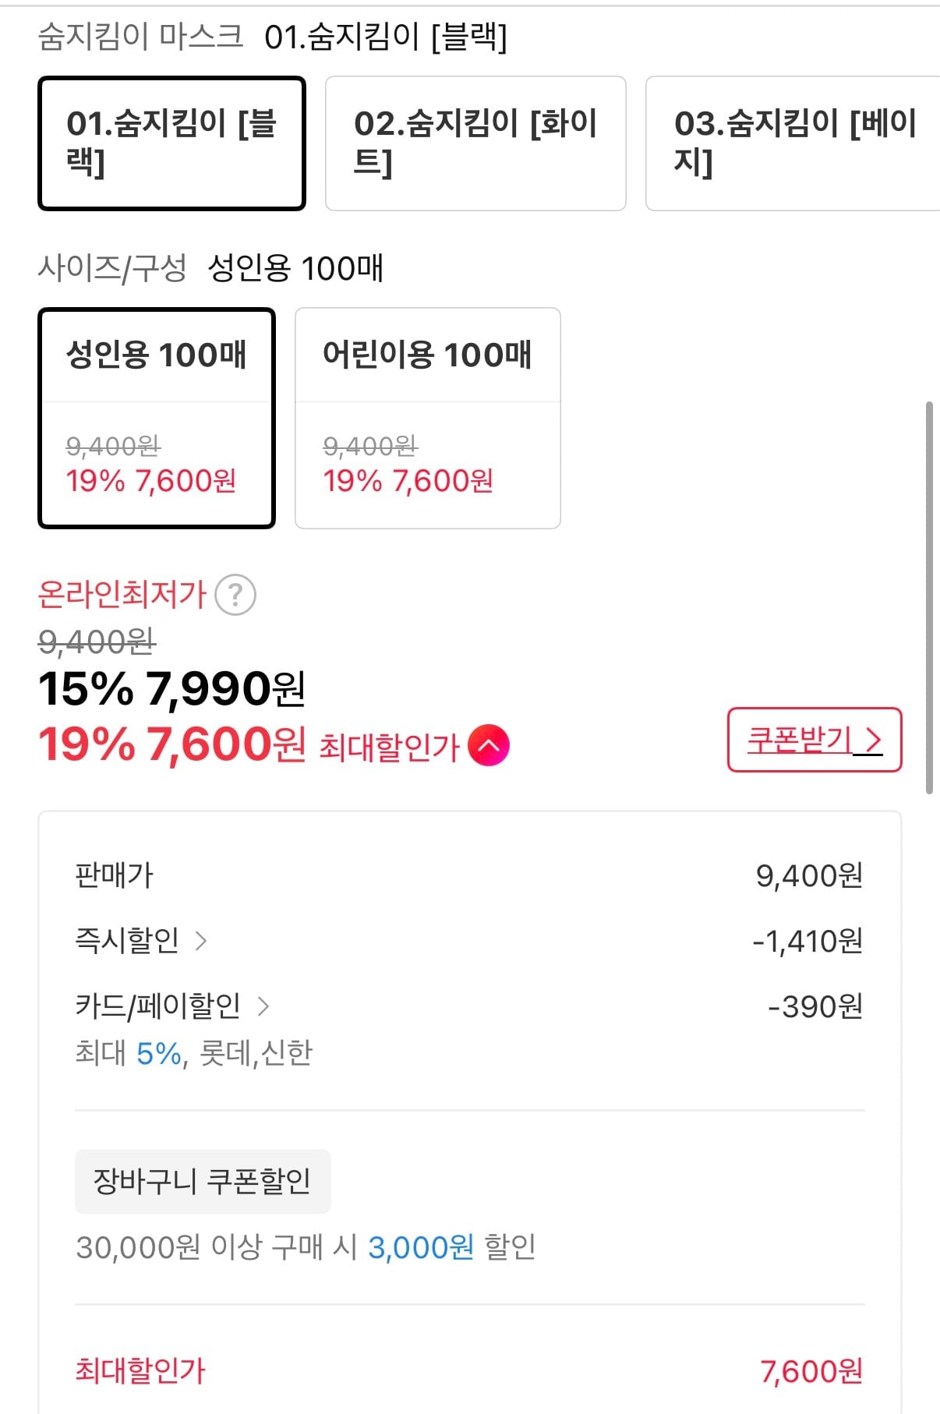Collapse 최대할인가 details with red arrow icon

point(489,745)
